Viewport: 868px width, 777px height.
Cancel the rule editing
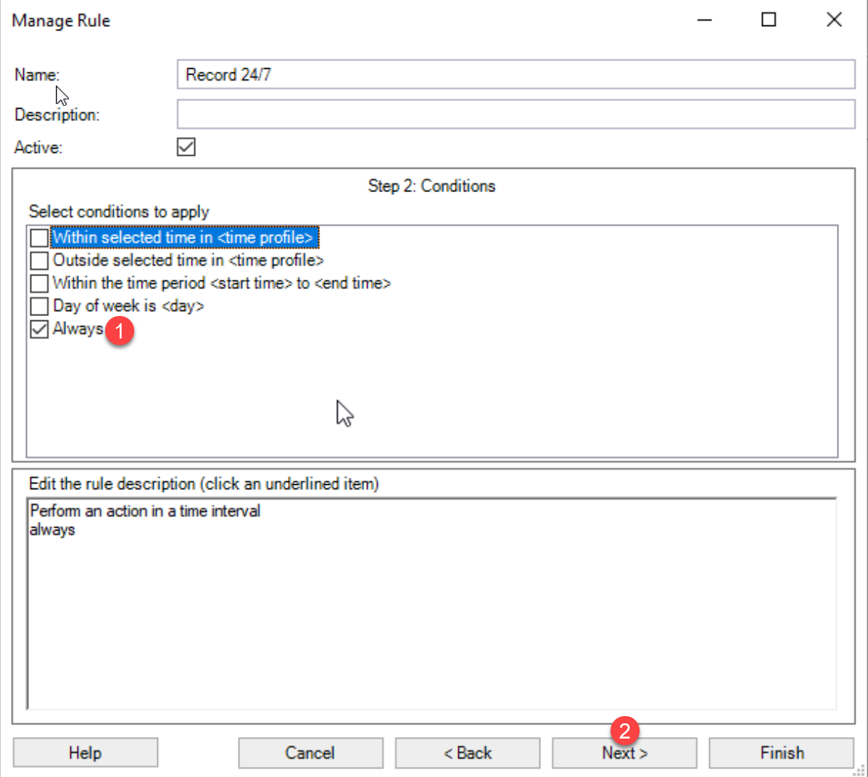310,753
